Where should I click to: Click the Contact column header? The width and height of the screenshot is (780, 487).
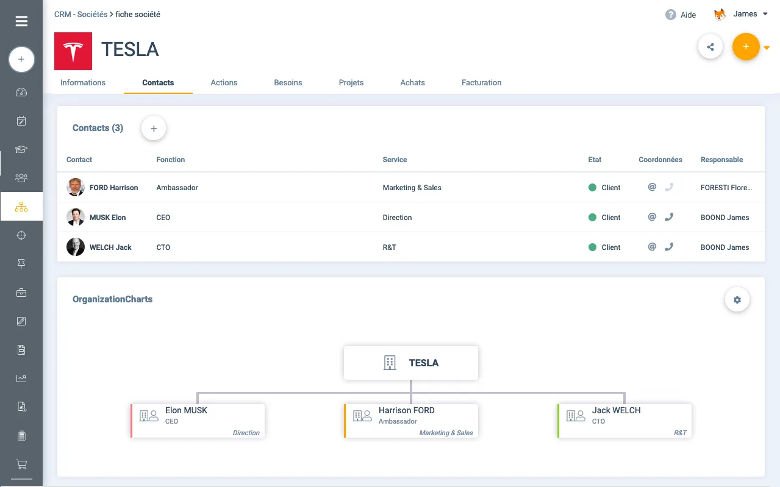[79, 160]
